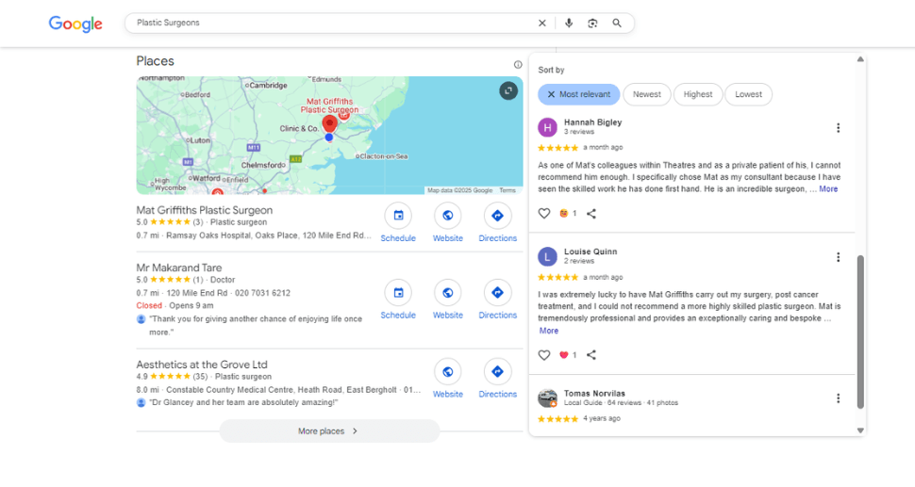Open Aesthetics at the Grove Ltd listing
This screenshot has height=487, width=915.
[202, 365]
